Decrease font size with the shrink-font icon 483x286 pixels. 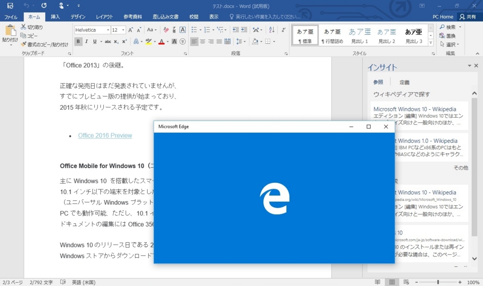tap(139, 30)
